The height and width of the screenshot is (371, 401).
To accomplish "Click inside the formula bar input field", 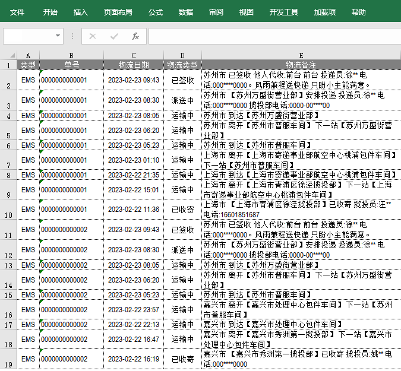I will [x=273, y=36].
